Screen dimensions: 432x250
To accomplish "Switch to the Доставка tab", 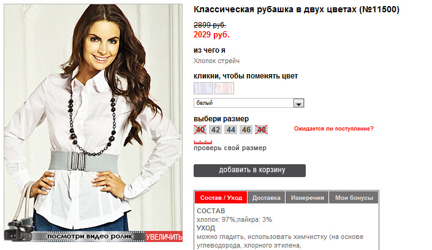I will click(x=266, y=198).
